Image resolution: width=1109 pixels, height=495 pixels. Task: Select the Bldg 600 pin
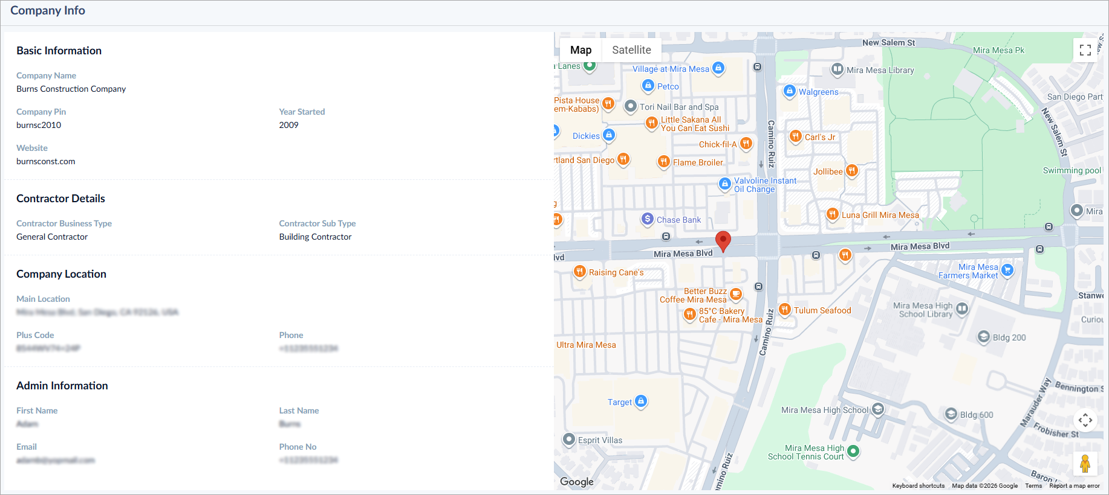[x=951, y=414]
